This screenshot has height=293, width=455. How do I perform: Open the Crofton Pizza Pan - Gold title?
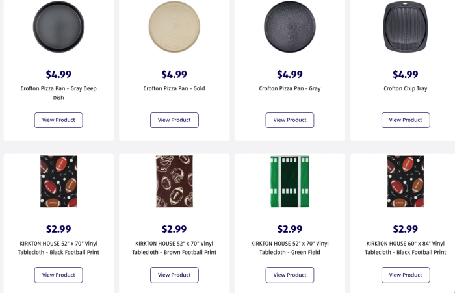click(x=174, y=88)
